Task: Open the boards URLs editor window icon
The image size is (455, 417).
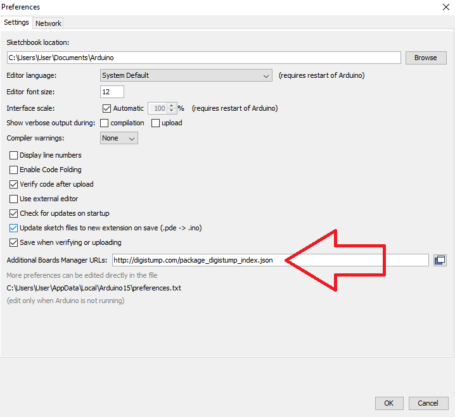Action: (x=440, y=260)
